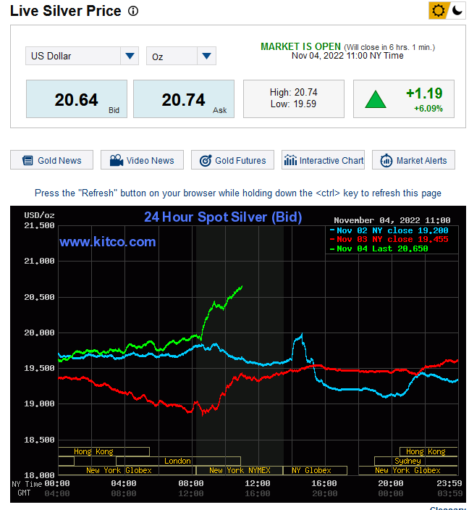Click the MARKET IS OPEN status text
Screen dimensions: 469x510
[300, 46]
